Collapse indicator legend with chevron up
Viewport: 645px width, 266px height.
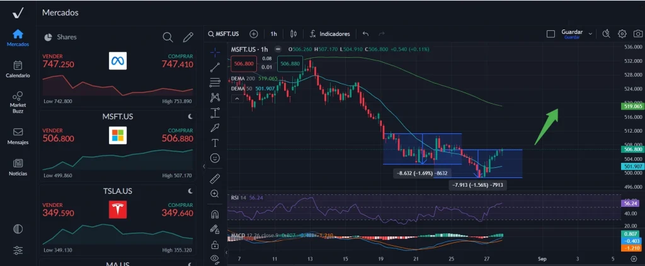[x=237, y=99]
